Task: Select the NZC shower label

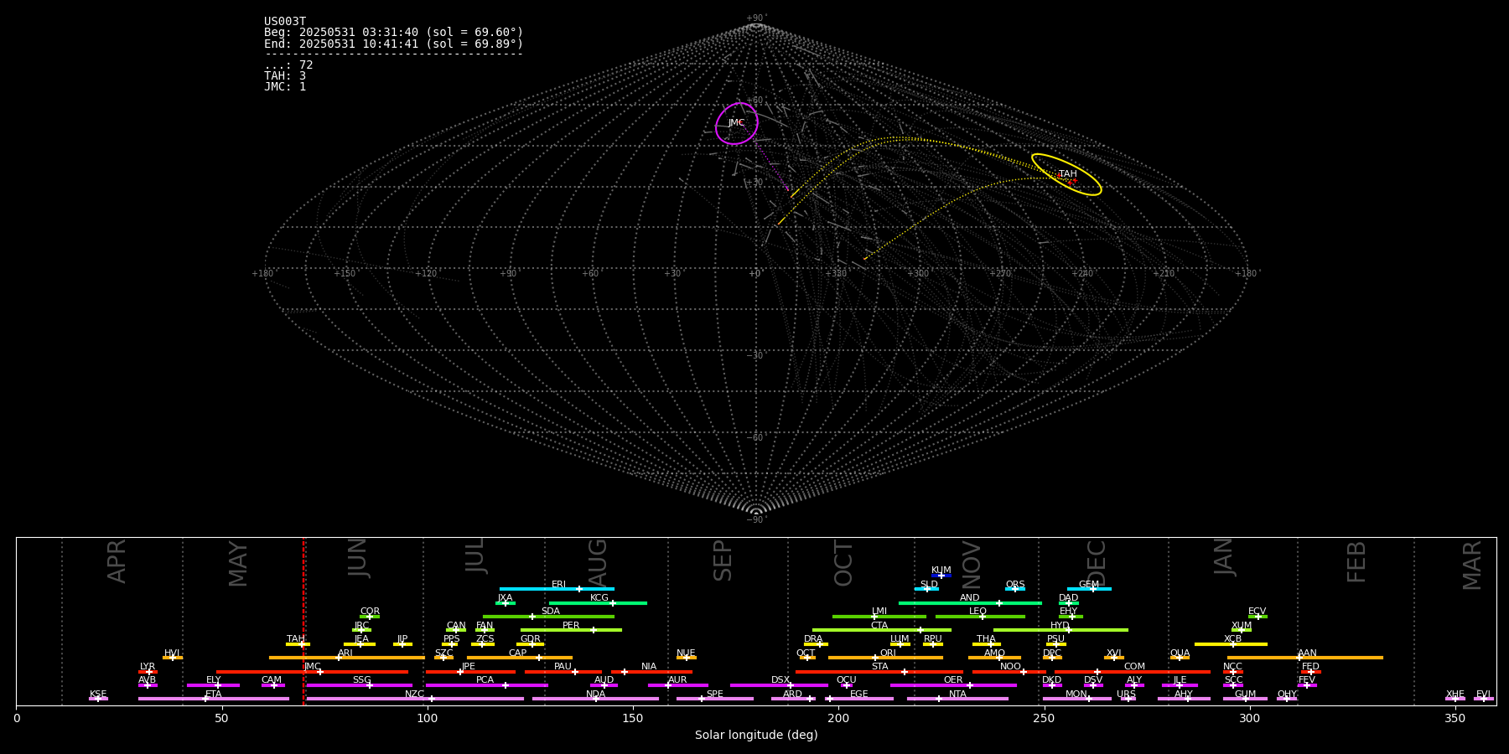Action: (415, 695)
